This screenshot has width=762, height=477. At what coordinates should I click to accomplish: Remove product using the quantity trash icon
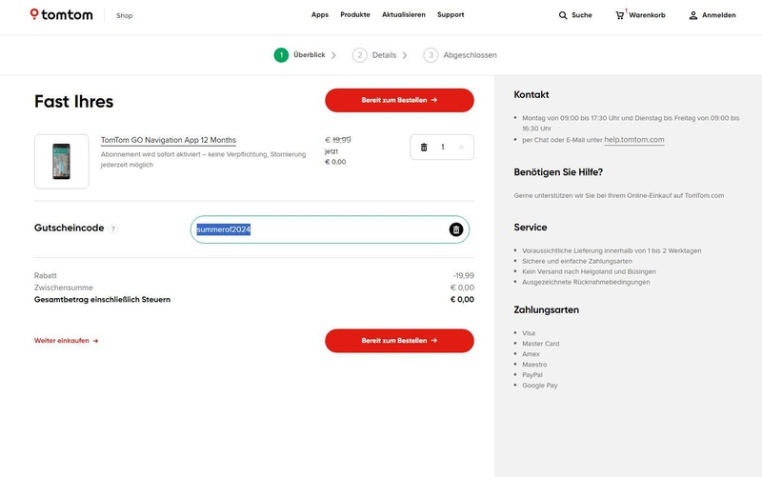pyautogui.click(x=424, y=147)
